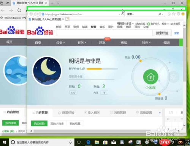Open Task View from the taskbar
The image size is (190, 146).
[x=79, y=142]
